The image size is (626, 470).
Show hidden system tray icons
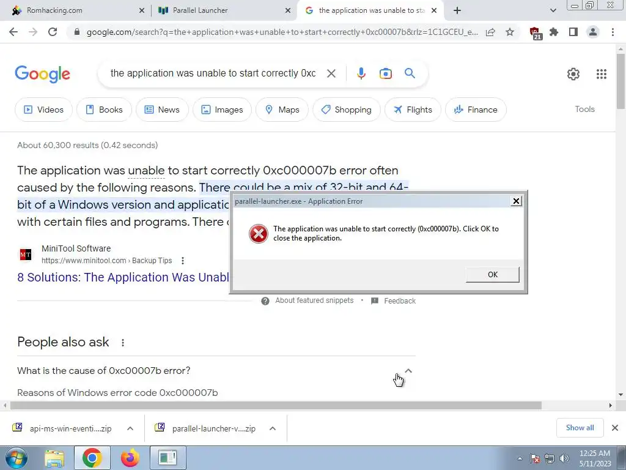pyautogui.click(x=520, y=458)
